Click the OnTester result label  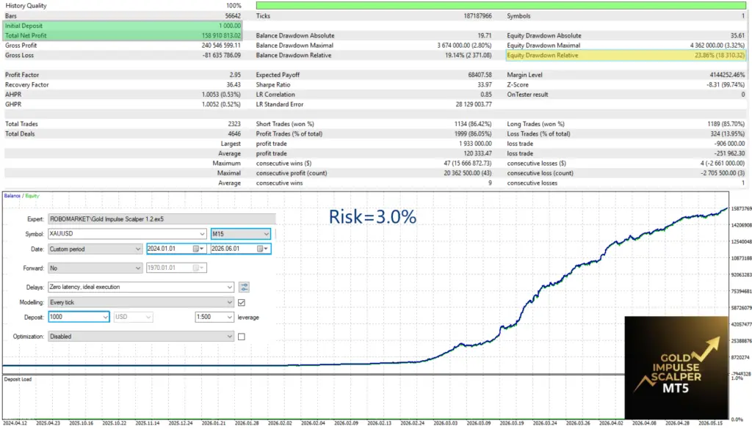coord(527,95)
